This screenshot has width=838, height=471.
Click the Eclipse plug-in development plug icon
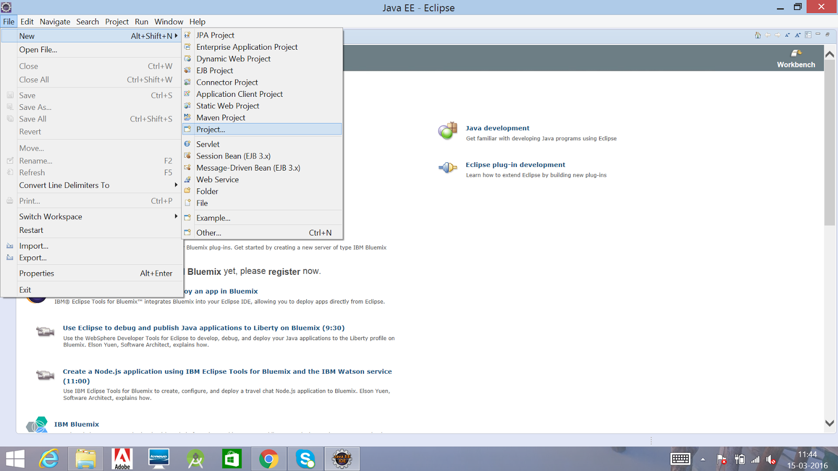click(x=448, y=167)
